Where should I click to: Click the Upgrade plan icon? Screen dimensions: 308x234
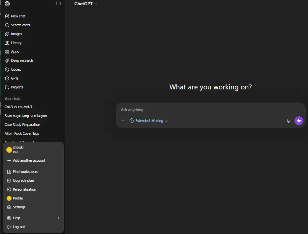(9, 180)
